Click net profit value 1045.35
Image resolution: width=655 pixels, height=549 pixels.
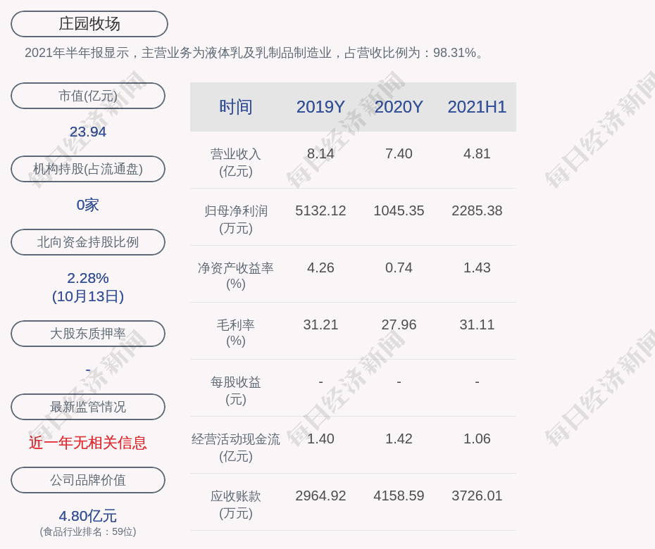(399, 211)
